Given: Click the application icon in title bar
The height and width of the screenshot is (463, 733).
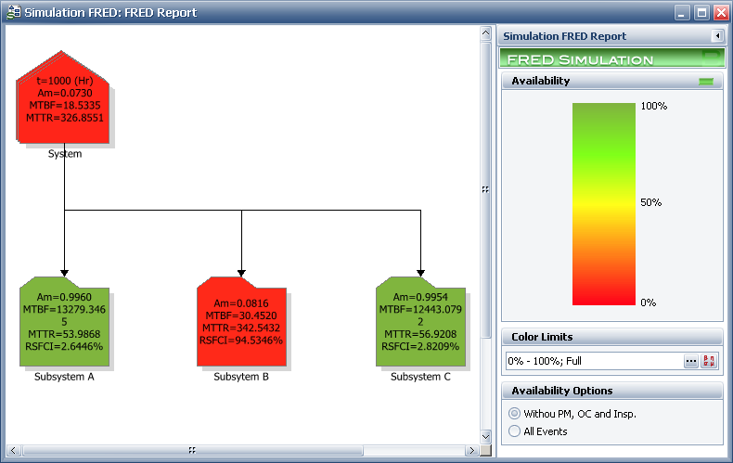Looking at the screenshot, I should [x=12, y=13].
